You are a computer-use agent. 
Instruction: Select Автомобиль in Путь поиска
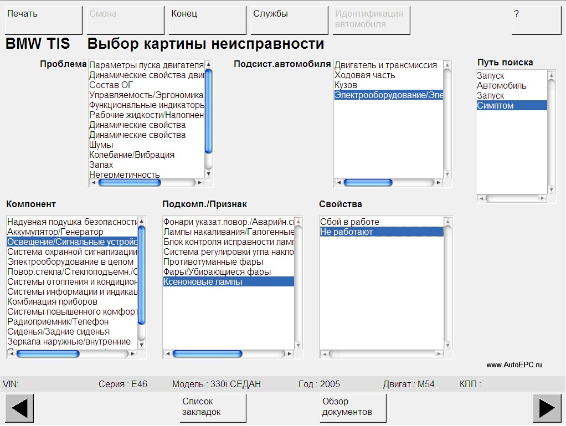pyautogui.click(x=512, y=86)
